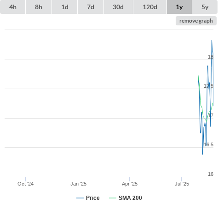Click the remove graph button
Screen dimensions: 218x210
coord(196,21)
